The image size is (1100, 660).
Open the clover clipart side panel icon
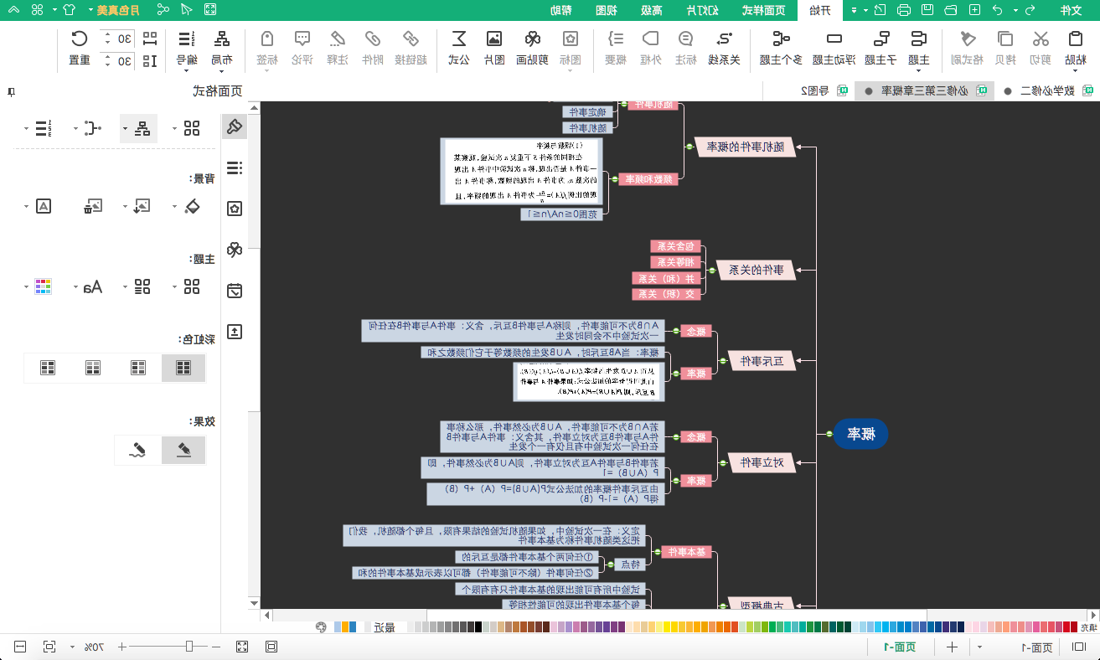pyautogui.click(x=235, y=250)
